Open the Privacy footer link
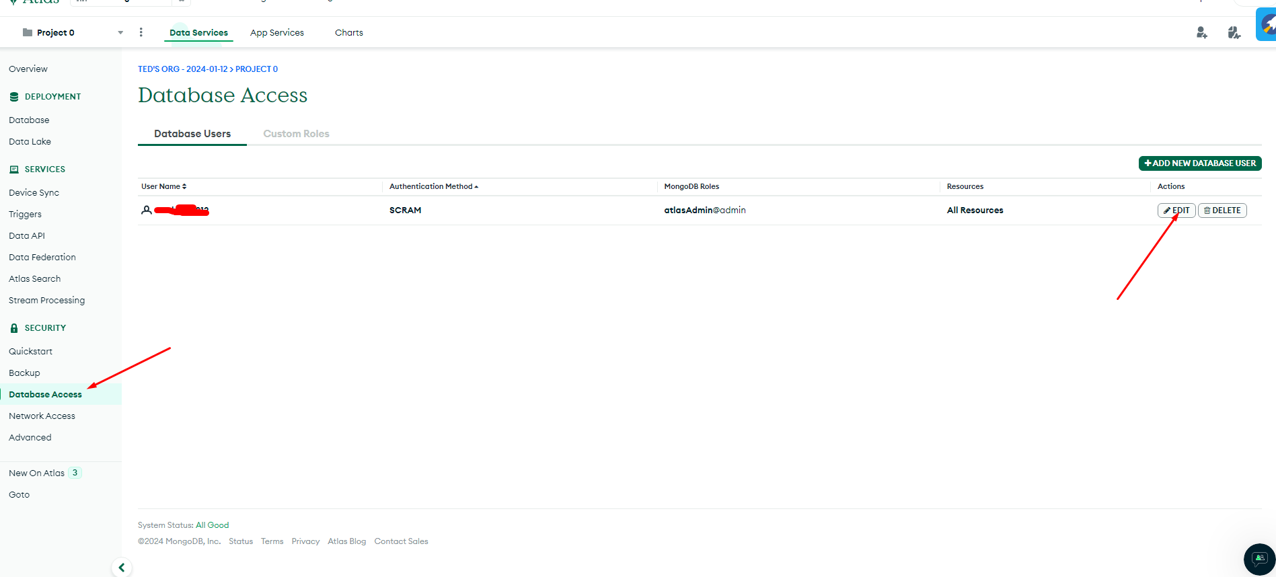The image size is (1276, 577). click(305, 541)
